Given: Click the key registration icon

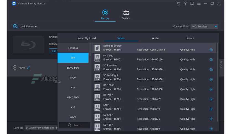Looking at the screenshot, I should (x=185, y=3).
